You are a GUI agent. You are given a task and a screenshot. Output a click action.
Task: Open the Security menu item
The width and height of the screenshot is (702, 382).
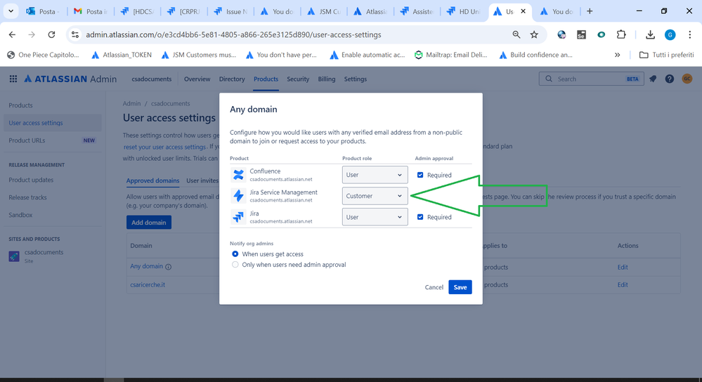[x=298, y=79]
